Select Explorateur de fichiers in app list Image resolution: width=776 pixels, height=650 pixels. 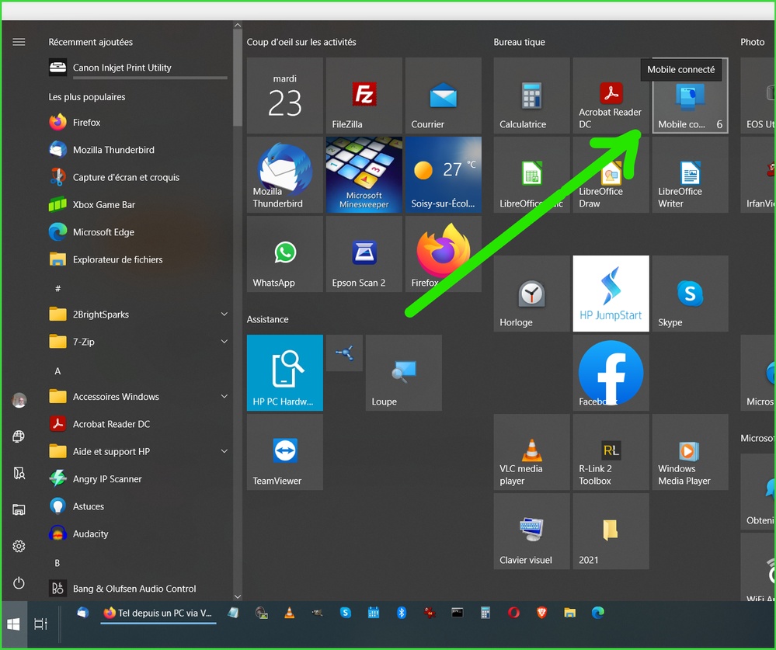117,259
